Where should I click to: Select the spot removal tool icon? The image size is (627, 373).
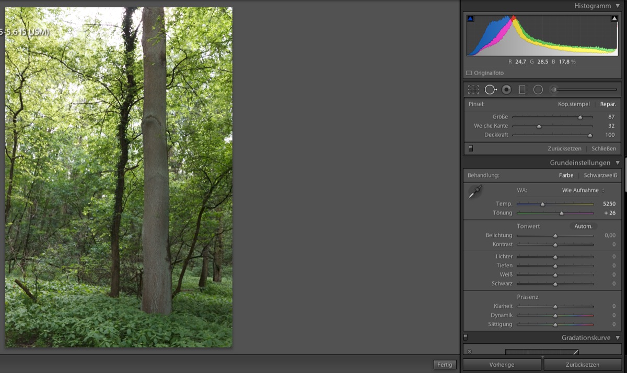(490, 90)
